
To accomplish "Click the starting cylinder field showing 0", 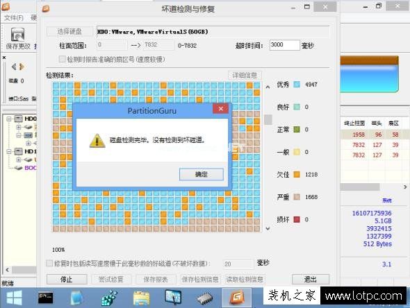I will pos(112,45).
